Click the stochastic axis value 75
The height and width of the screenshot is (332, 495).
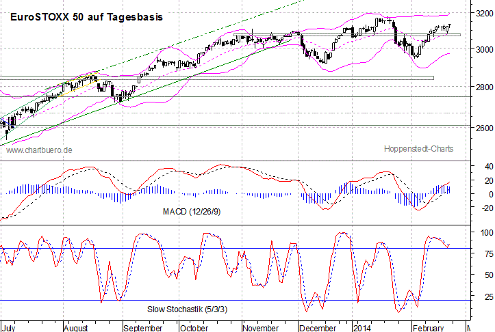(x=489, y=254)
